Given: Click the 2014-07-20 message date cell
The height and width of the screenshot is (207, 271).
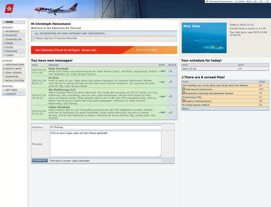Looking at the screenshot, I should coord(39,96).
